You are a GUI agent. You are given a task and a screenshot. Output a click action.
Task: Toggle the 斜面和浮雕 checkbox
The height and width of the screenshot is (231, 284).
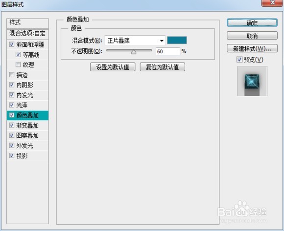(12, 44)
